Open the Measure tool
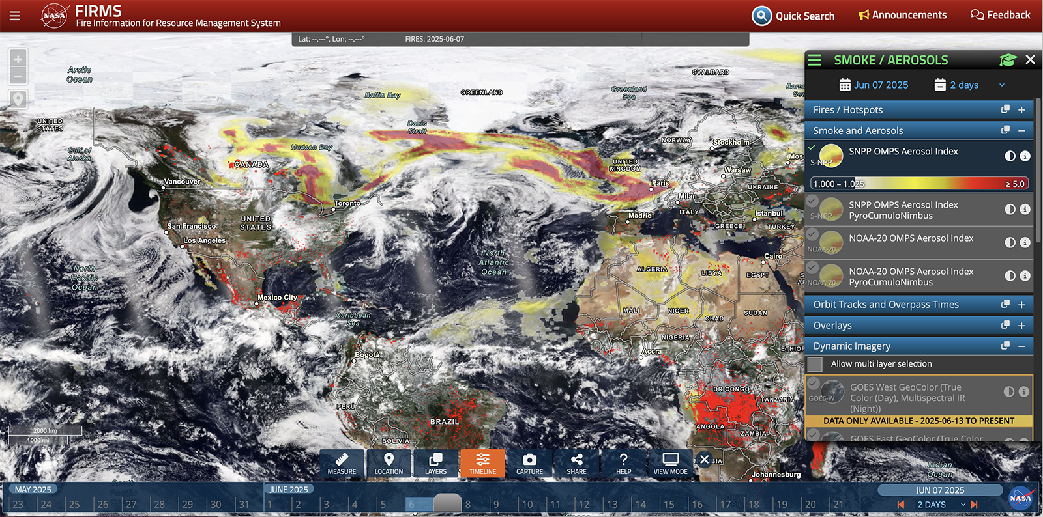This screenshot has width=1043, height=517. (342, 463)
